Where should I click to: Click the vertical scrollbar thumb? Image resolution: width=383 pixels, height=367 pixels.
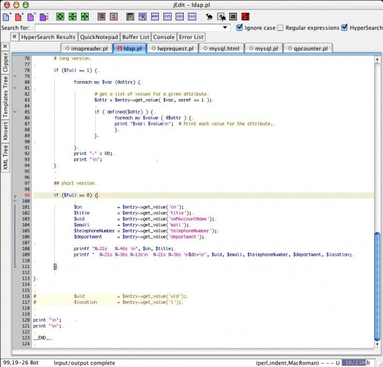pyautogui.click(x=377, y=286)
